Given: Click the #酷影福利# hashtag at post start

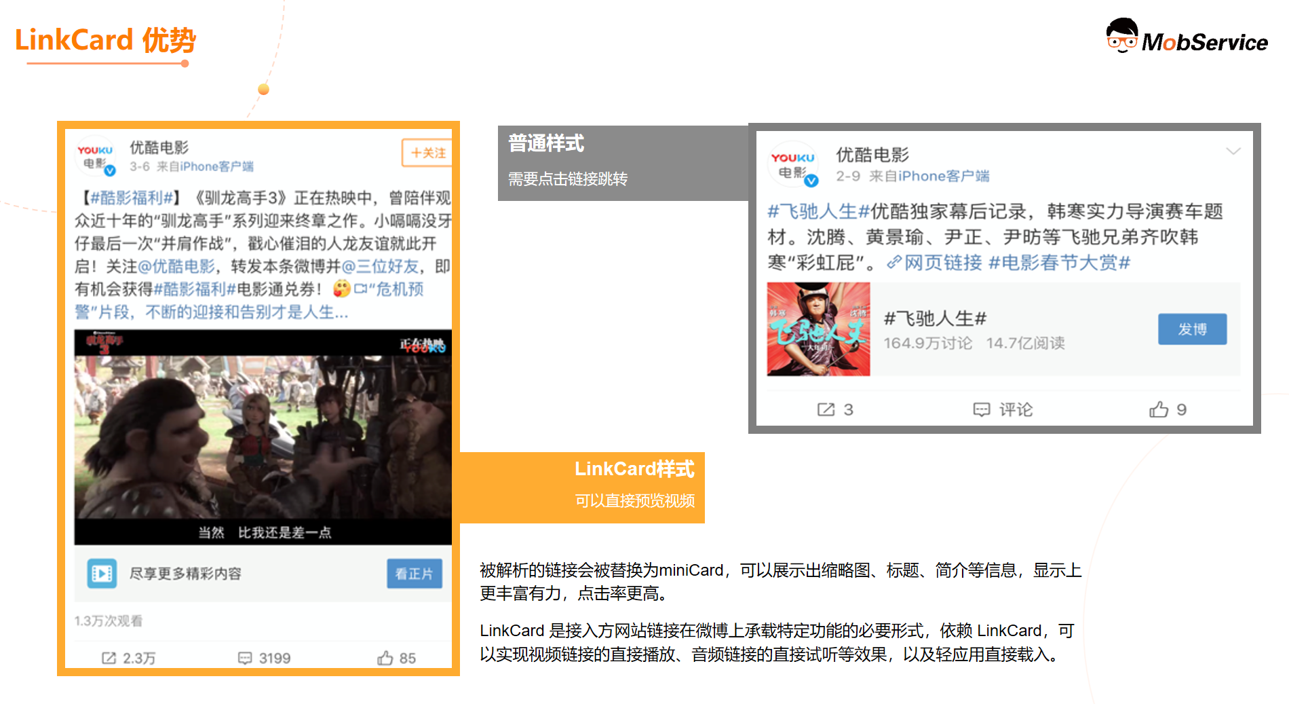Looking at the screenshot, I should coord(132,198).
